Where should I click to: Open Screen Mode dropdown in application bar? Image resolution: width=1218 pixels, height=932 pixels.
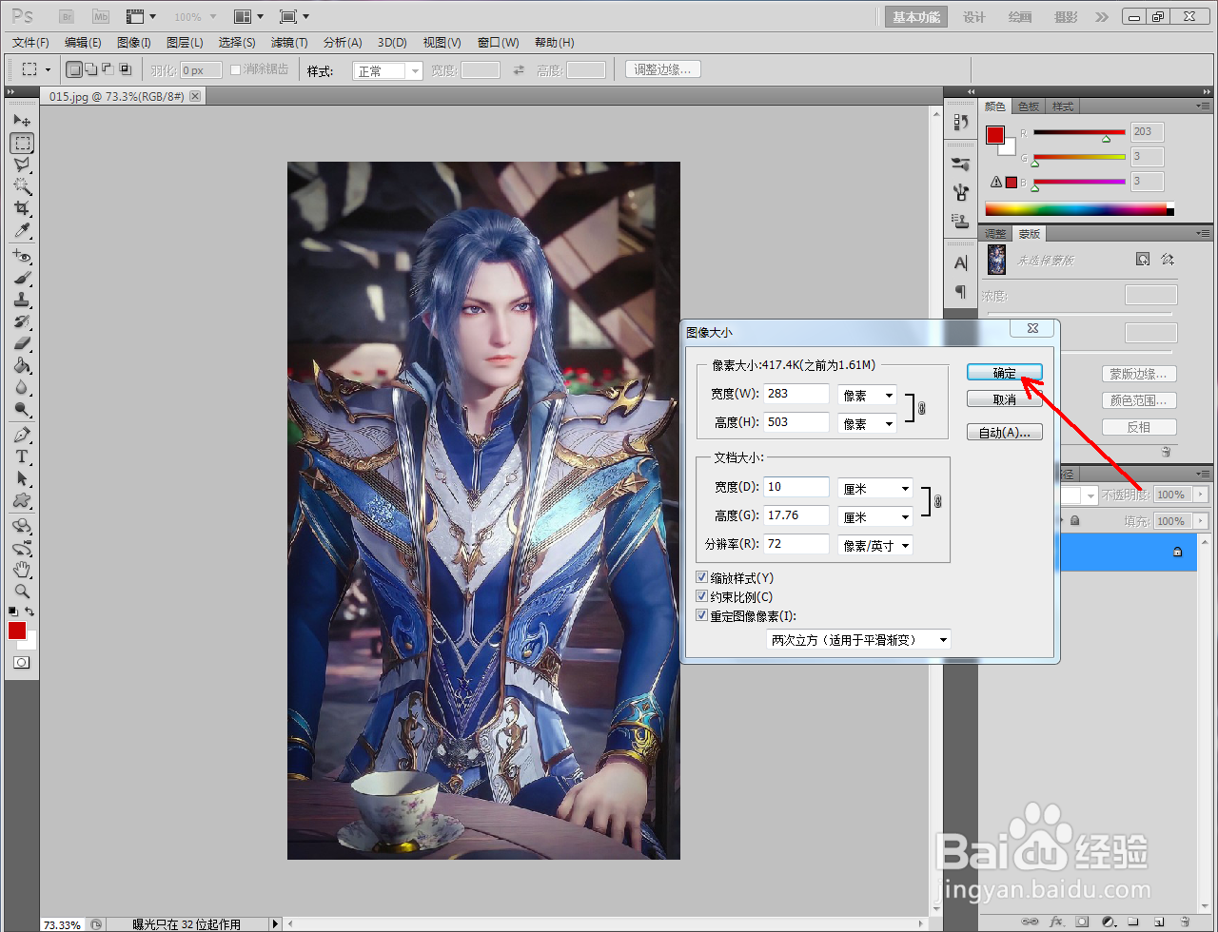click(295, 16)
